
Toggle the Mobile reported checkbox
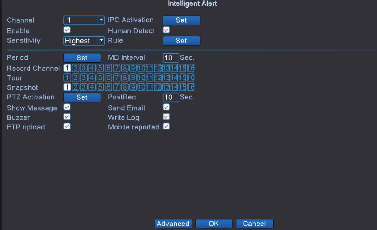tap(166, 126)
